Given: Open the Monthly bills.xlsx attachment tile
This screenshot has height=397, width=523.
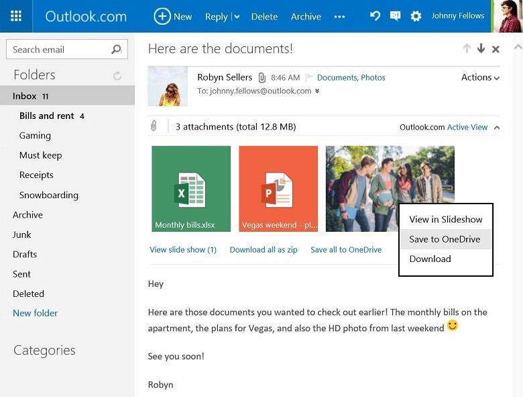Looking at the screenshot, I should pyautogui.click(x=191, y=189).
